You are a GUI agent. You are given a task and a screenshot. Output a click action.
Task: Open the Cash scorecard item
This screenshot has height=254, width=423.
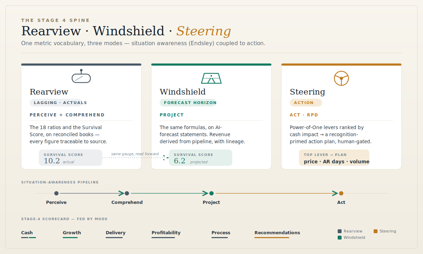(29, 234)
